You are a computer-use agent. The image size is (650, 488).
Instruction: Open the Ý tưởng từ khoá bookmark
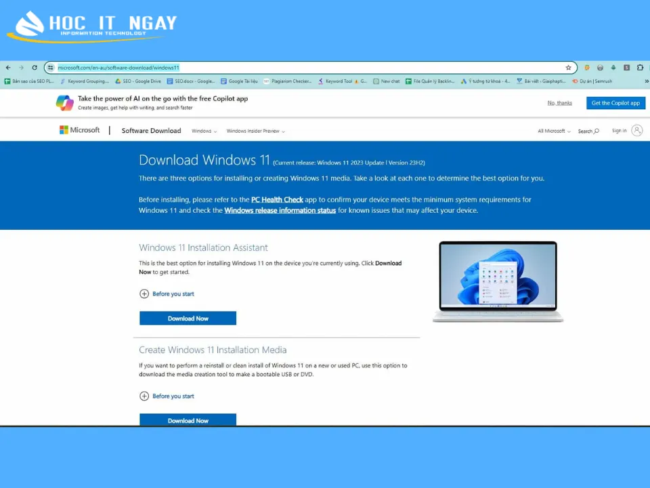pos(485,81)
